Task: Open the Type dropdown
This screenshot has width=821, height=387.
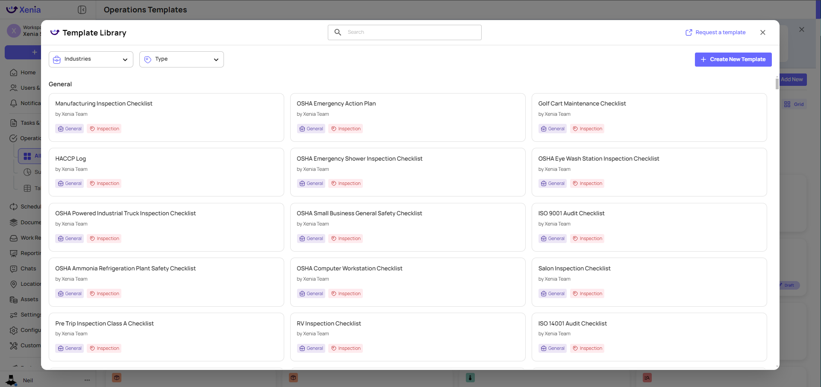Action: 182,59
